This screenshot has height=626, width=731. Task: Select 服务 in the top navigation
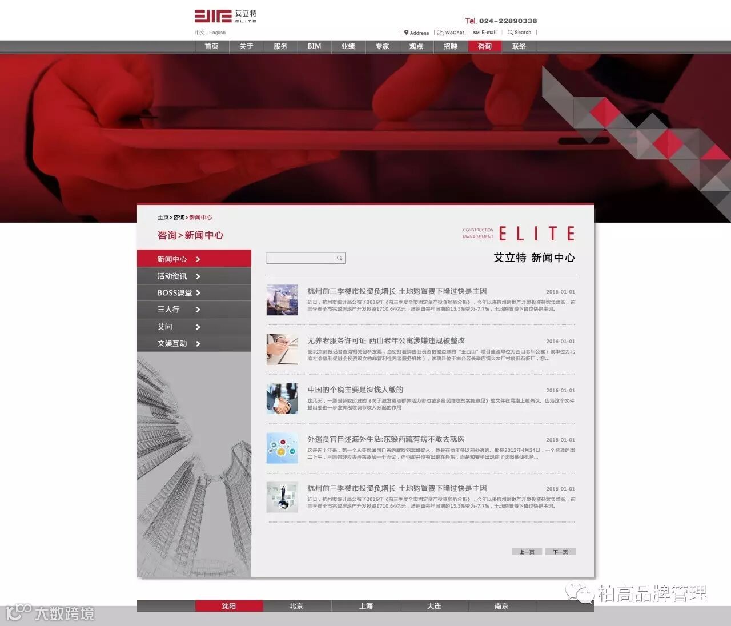280,46
